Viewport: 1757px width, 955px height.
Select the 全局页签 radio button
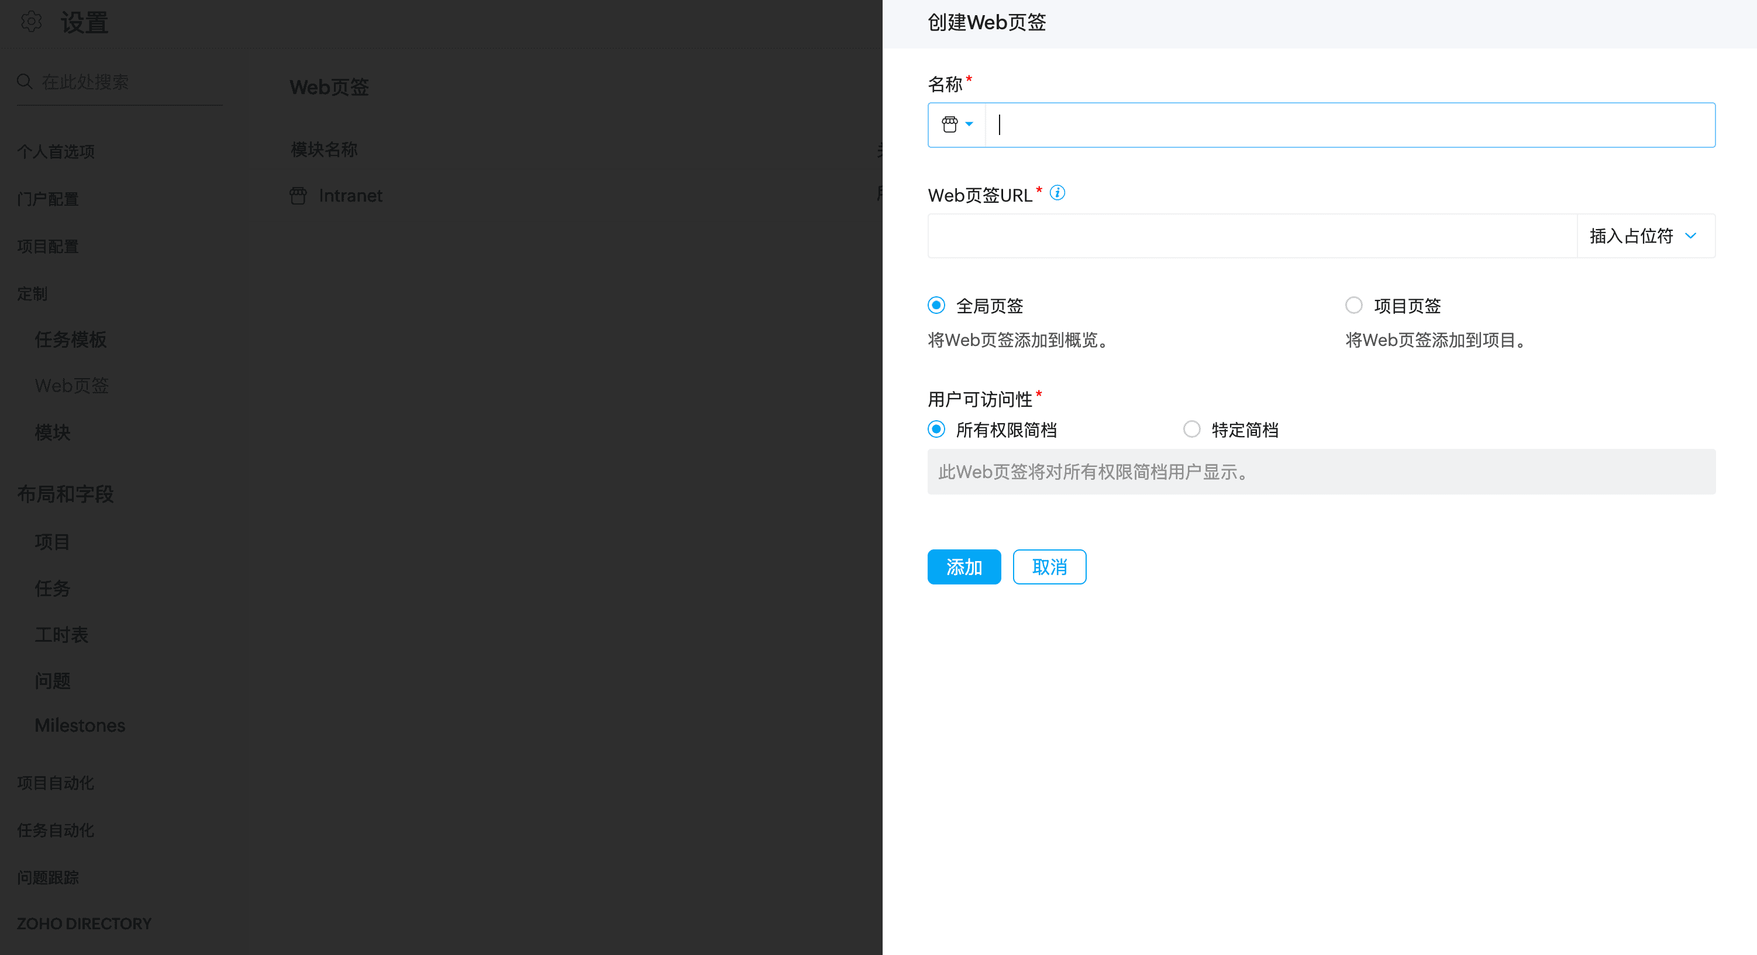coord(936,306)
